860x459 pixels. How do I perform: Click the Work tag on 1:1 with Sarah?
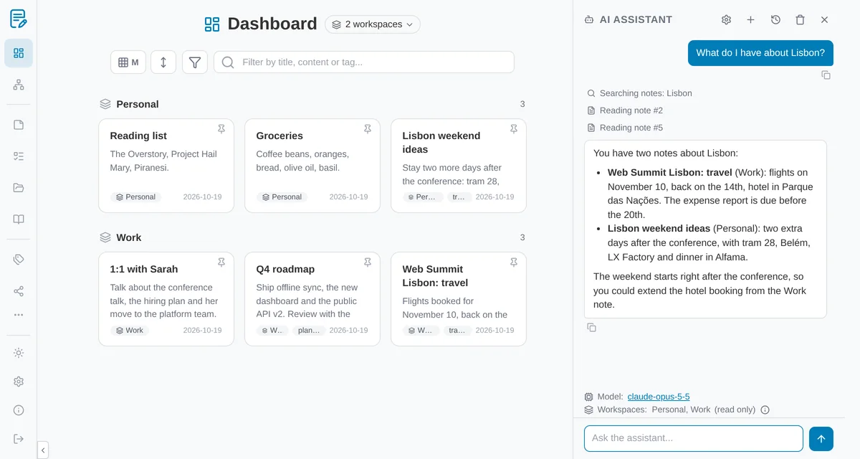[x=130, y=331]
